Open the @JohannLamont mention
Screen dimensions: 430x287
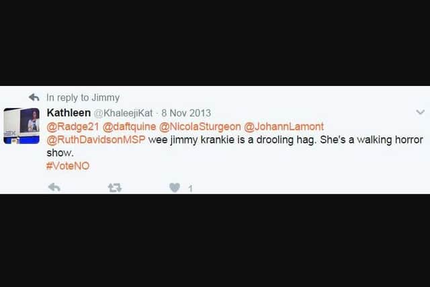pyautogui.click(x=284, y=127)
